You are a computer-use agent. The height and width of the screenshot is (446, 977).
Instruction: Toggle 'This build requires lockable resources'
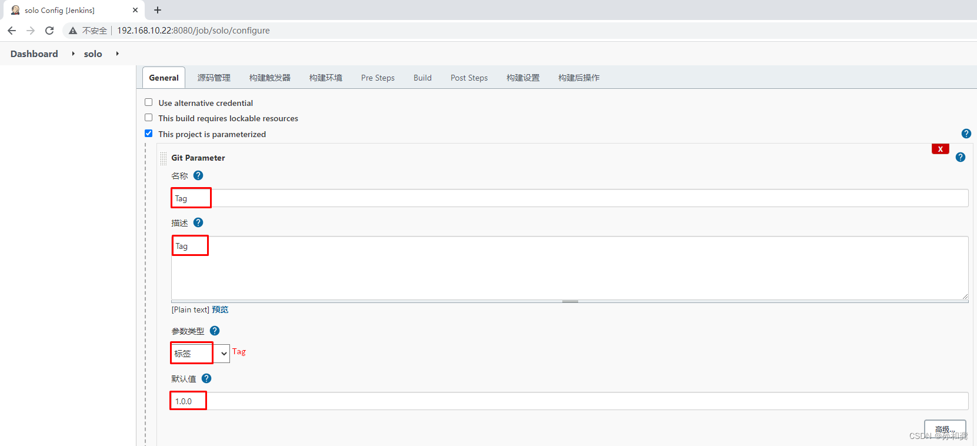[149, 118]
